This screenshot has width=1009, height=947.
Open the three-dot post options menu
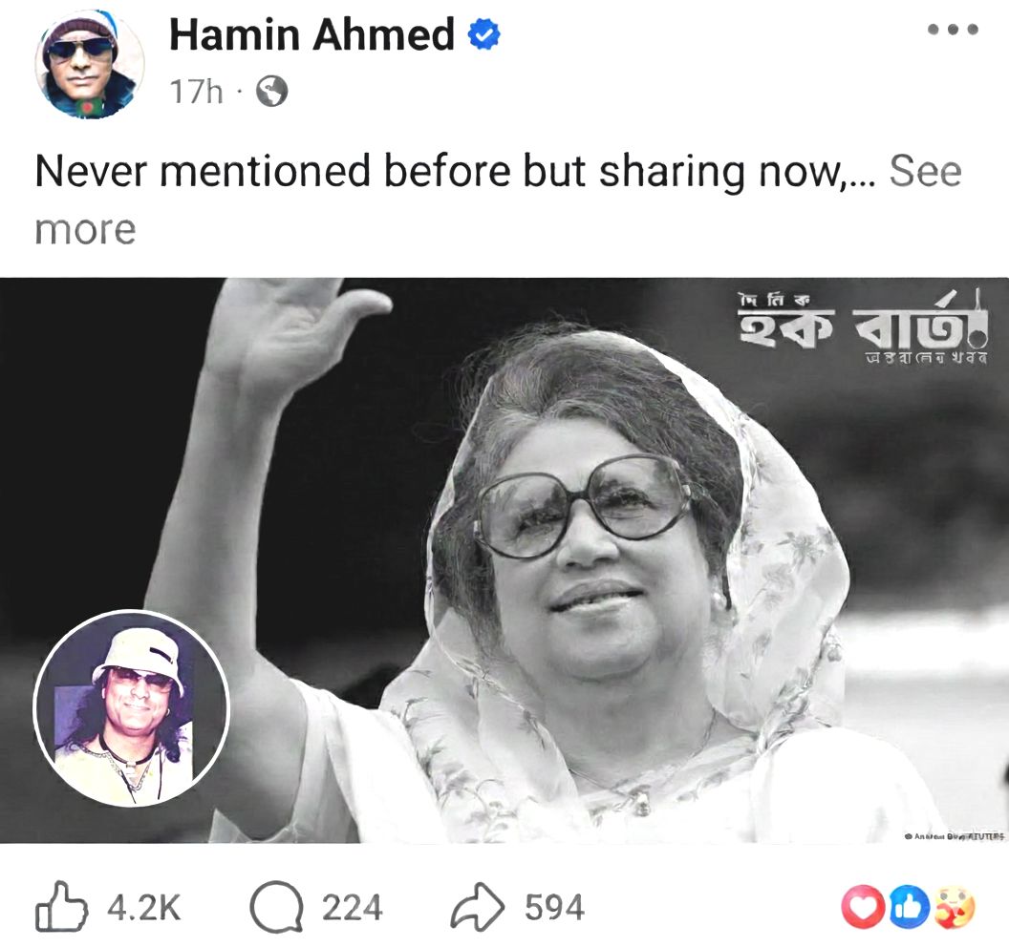pyautogui.click(x=953, y=29)
